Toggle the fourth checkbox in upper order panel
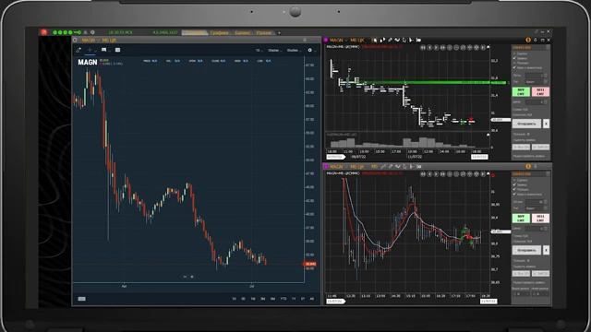Image resolution: width=591 pixels, height=332 pixels. click(x=514, y=67)
